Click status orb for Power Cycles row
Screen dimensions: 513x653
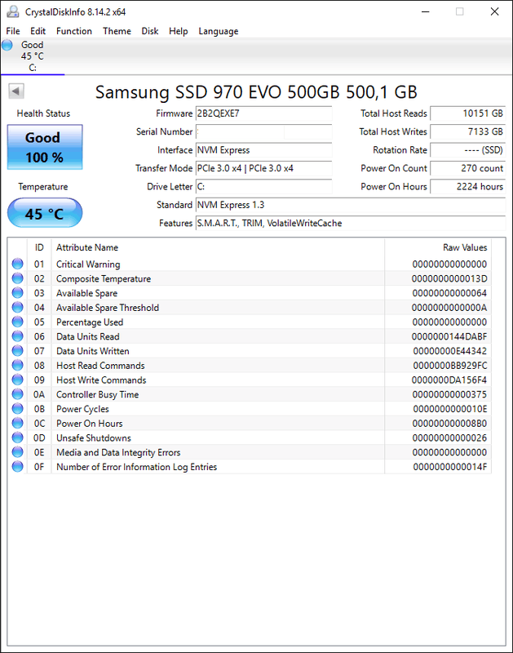(17, 409)
